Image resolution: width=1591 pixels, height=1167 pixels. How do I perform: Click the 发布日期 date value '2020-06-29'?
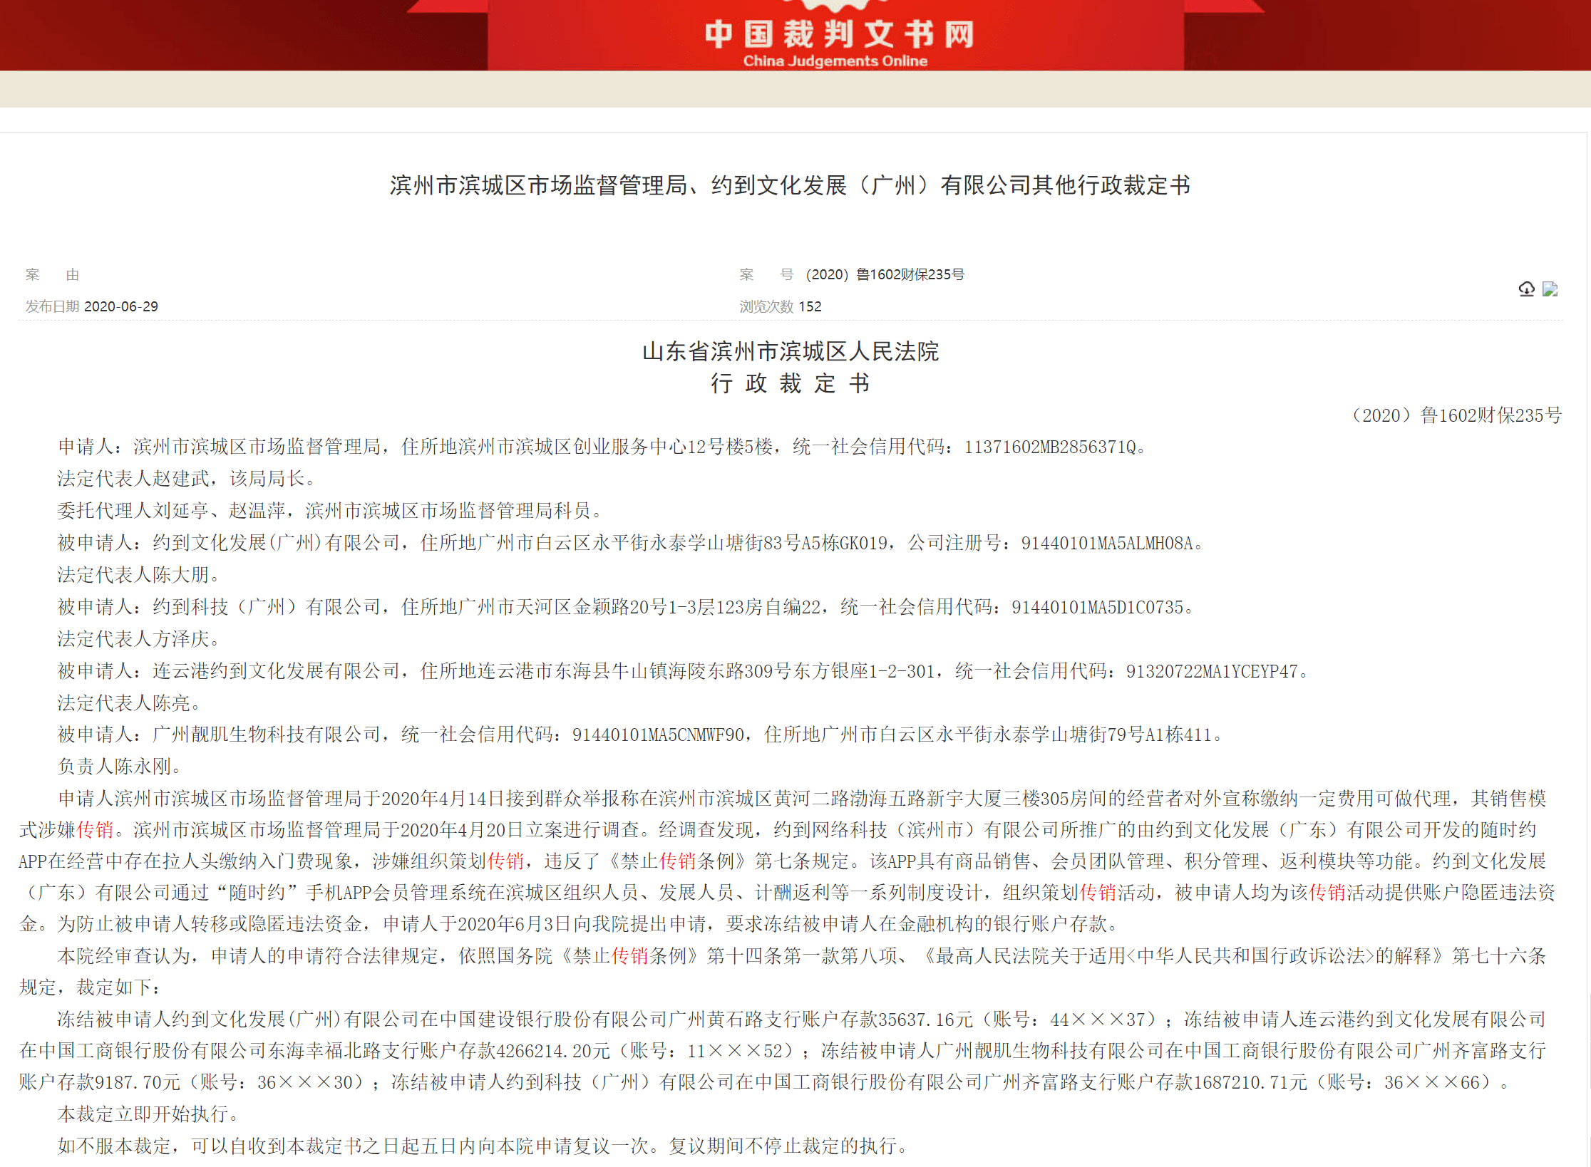pyautogui.click(x=123, y=306)
